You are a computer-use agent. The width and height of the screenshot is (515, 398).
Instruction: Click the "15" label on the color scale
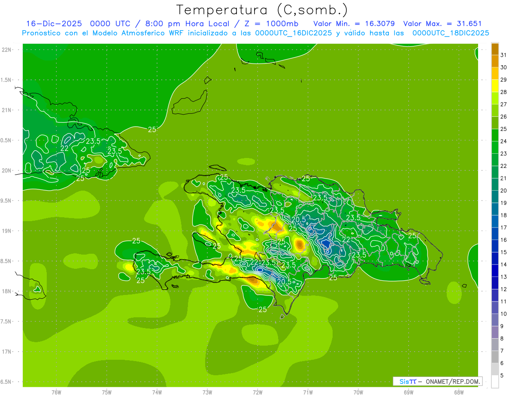point(504,252)
